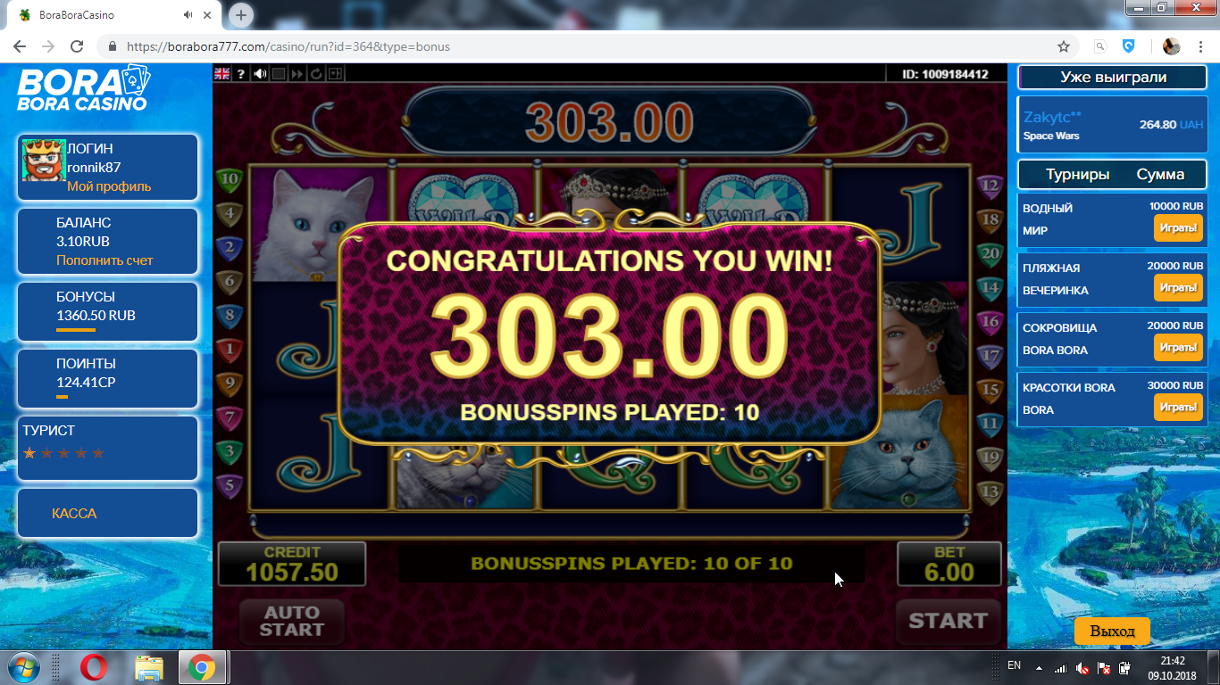Click the reload arrow icon in game toolbar

click(316, 74)
